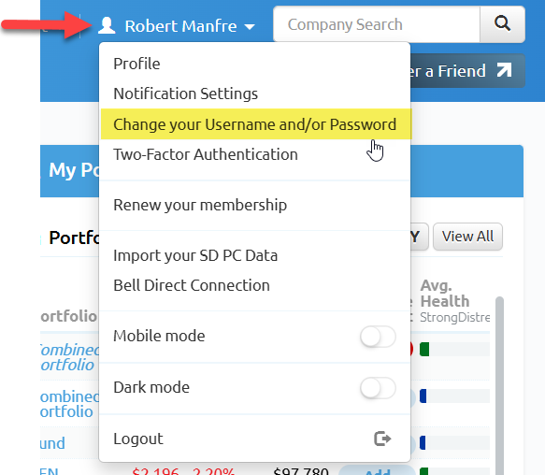Enable the Dark mode switch
The image size is (545, 475).
tap(378, 388)
